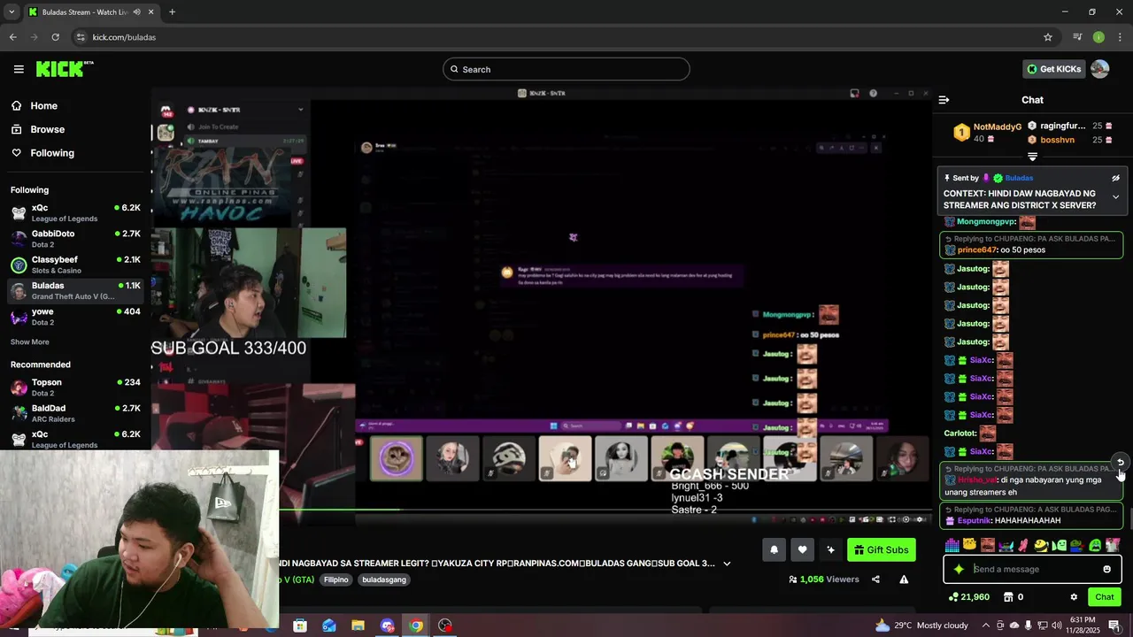Click Mongmongpvp username in chat
The width and height of the screenshot is (1133, 637).
coord(985,222)
